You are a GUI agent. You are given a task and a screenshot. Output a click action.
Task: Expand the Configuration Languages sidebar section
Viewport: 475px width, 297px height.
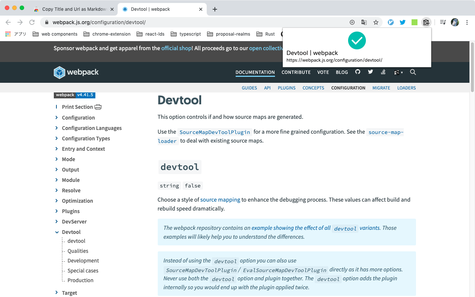click(57, 128)
